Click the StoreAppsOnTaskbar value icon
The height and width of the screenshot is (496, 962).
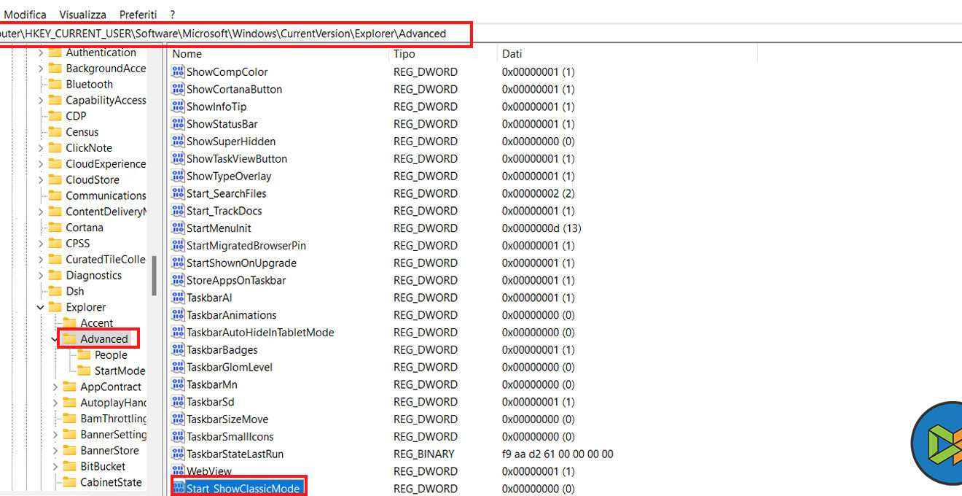coord(178,280)
